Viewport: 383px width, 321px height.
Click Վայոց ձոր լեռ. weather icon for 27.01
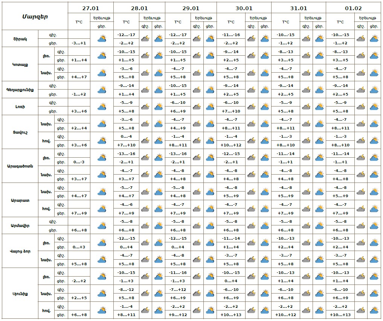click(x=102, y=243)
